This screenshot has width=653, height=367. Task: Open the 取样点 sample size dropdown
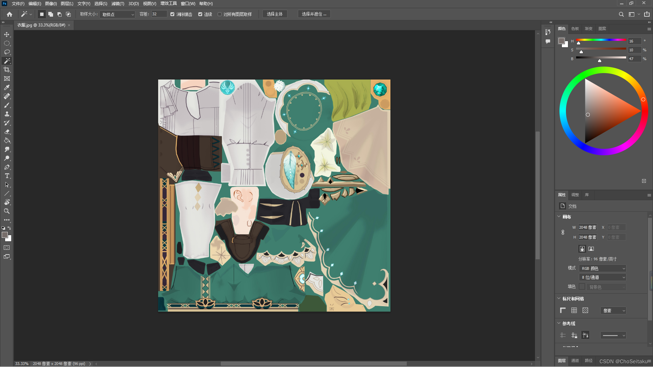tap(118, 14)
